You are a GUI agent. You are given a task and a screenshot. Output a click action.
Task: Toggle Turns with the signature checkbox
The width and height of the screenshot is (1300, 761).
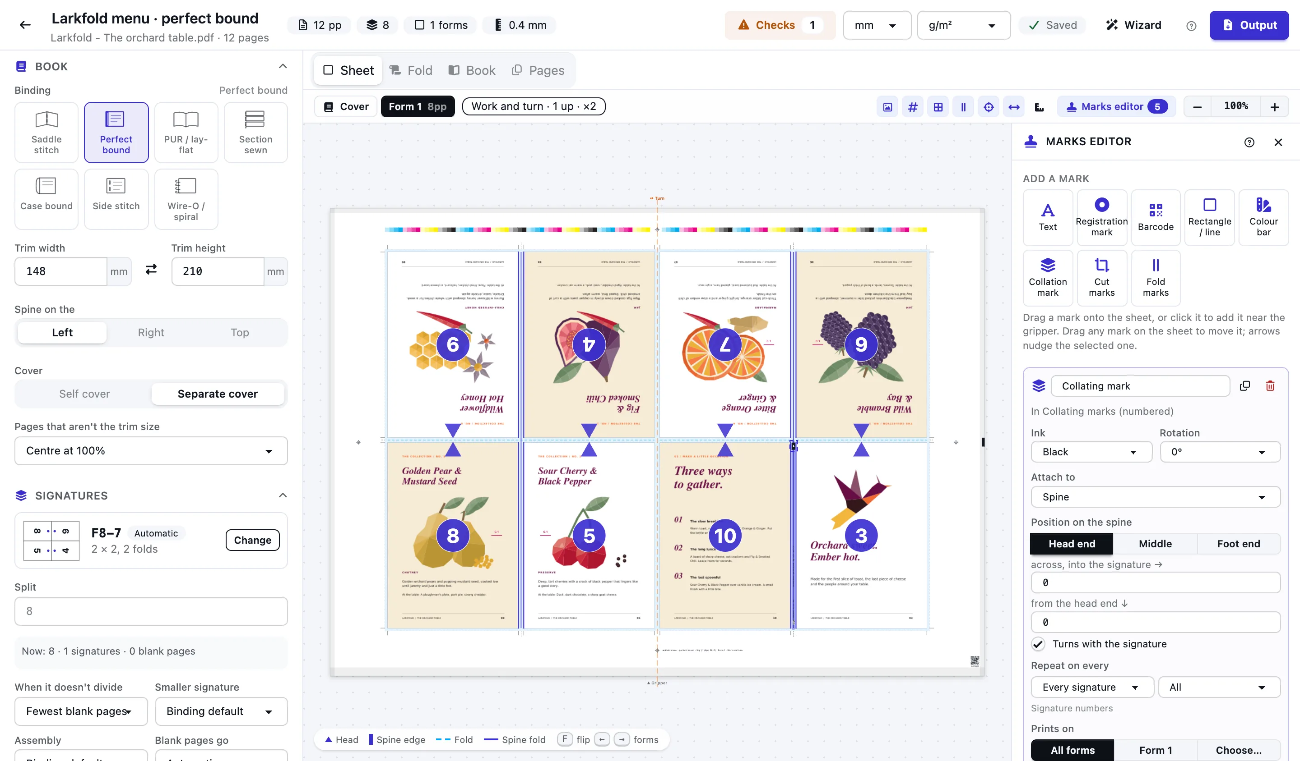tap(1038, 644)
